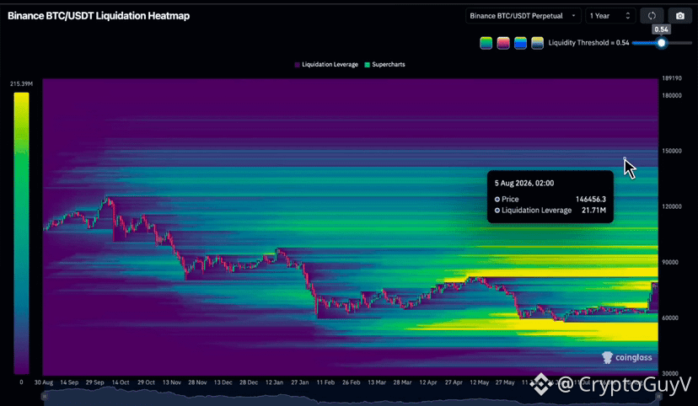Screen dimensions: 698x406
Task: Click the left handle of range scrollbar
Action: click(x=44, y=396)
